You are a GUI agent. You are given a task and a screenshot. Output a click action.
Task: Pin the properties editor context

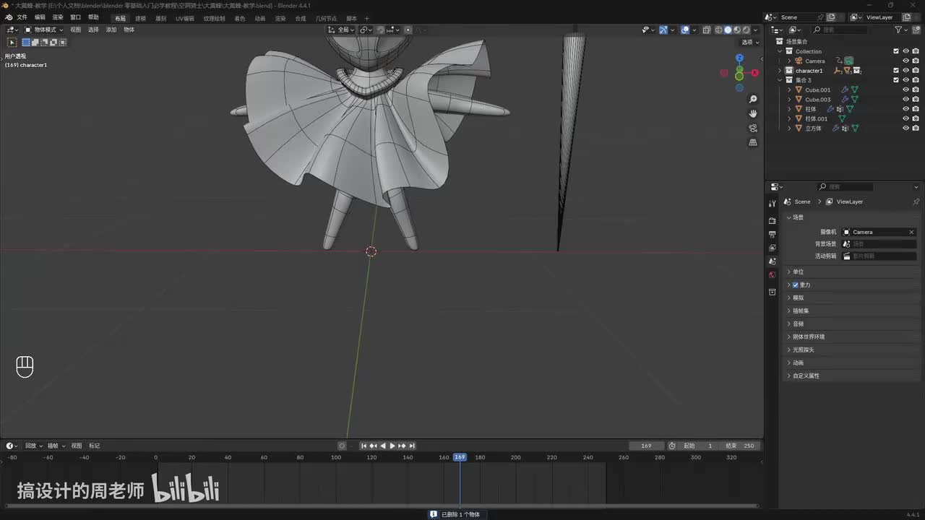pos(916,201)
